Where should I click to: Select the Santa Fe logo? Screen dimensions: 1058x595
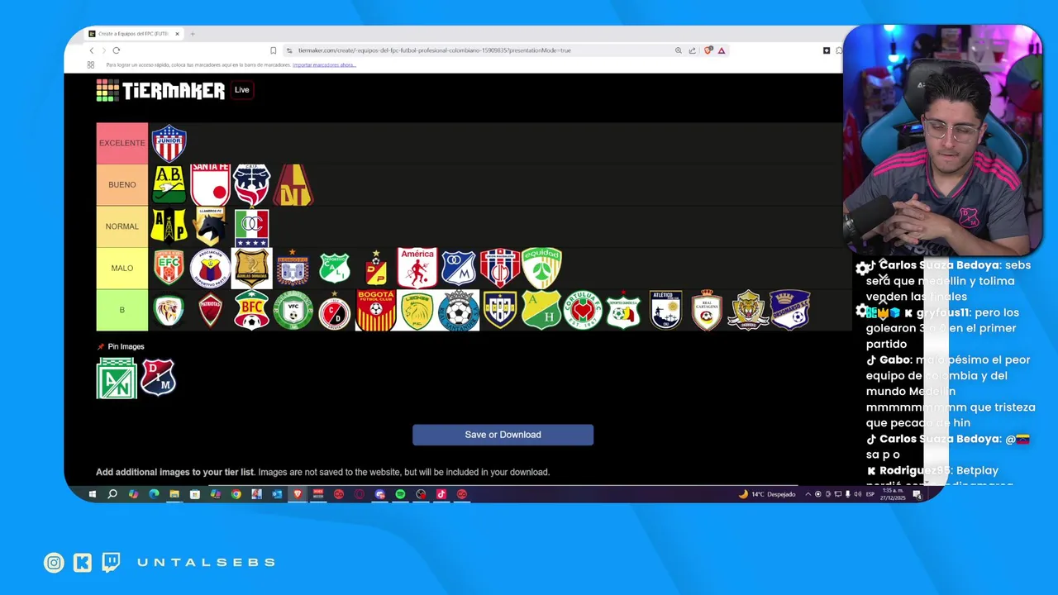[x=210, y=184]
